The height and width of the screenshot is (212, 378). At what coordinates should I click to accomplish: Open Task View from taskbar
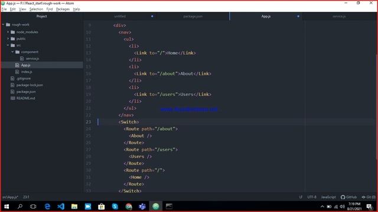33,207
